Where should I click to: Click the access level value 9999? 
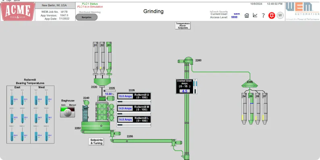(234, 17)
